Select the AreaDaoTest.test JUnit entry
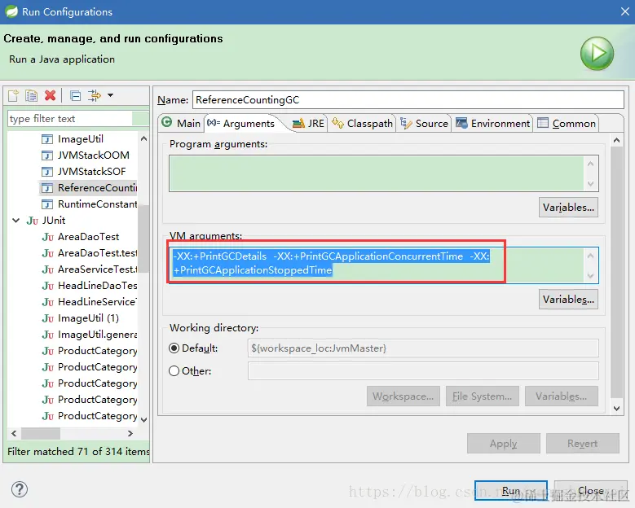 [90, 253]
